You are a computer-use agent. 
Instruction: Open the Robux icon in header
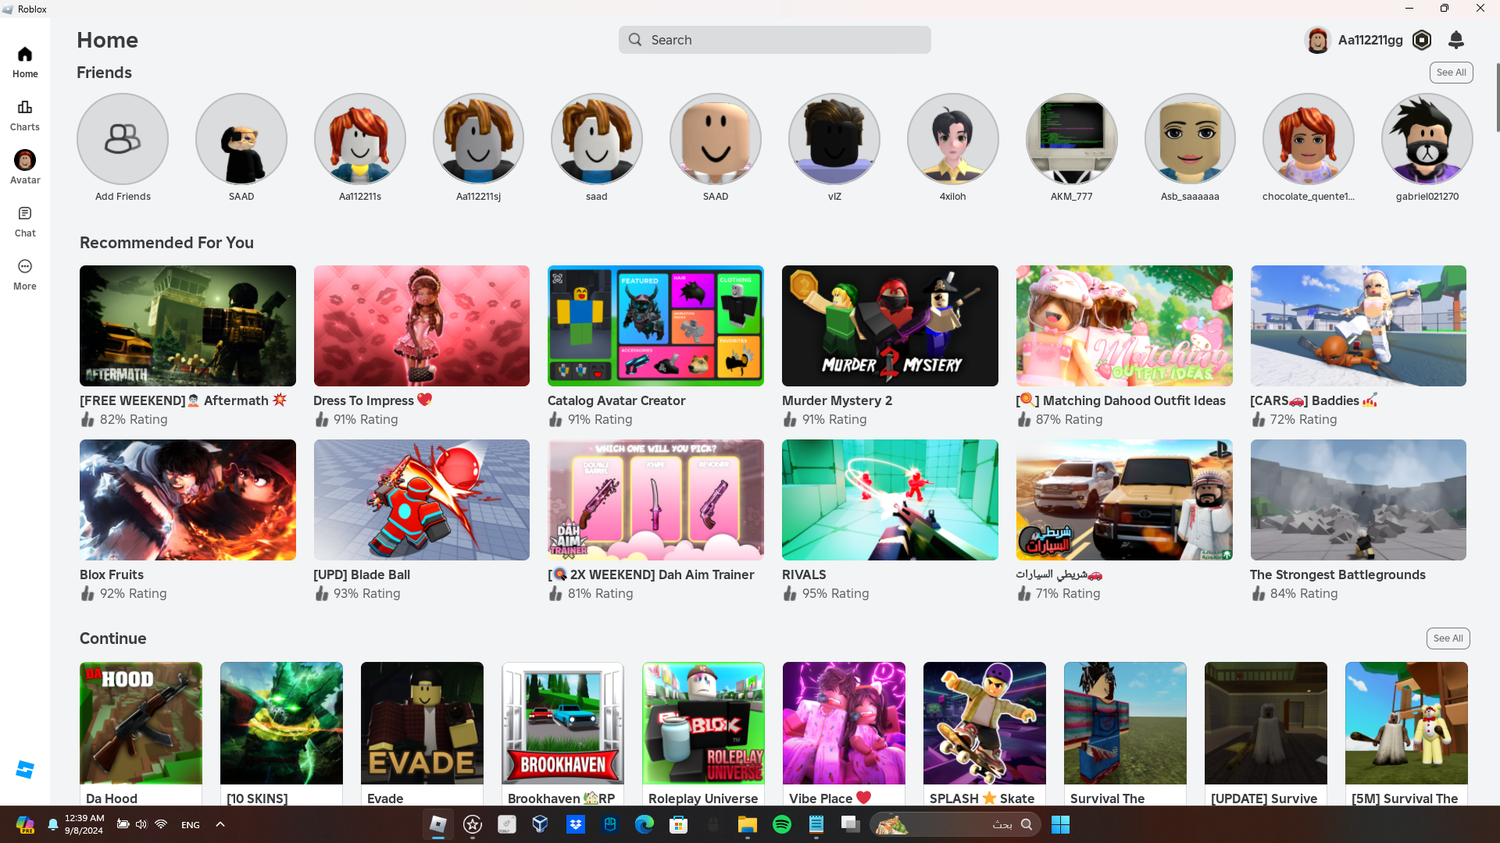[1422, 40]
